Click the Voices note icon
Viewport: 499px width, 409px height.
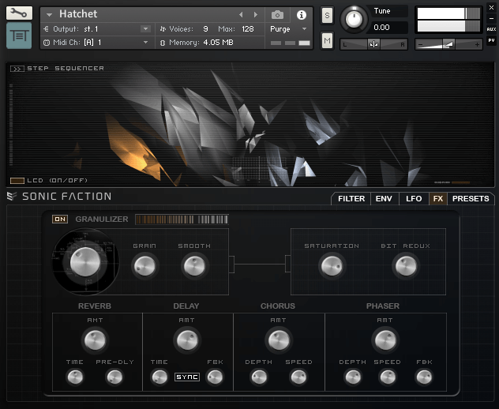163,29
